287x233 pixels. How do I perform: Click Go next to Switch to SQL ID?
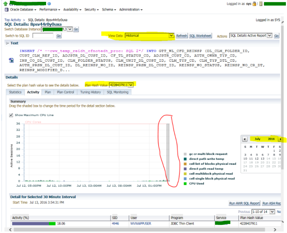click(x=58, y=36)
